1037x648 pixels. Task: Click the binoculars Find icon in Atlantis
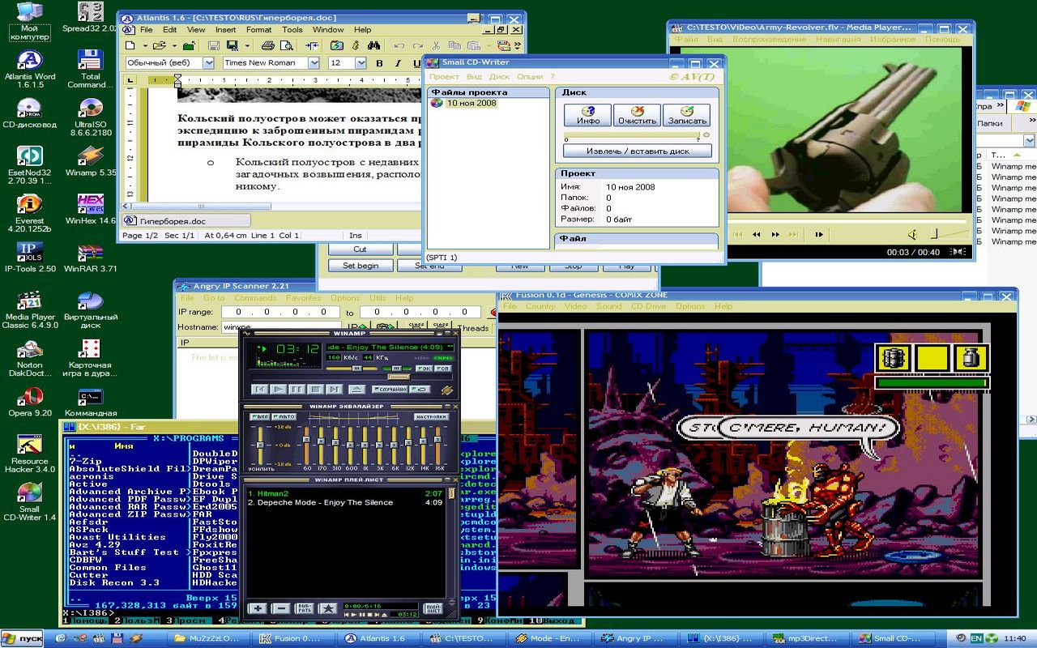[373, 46]
